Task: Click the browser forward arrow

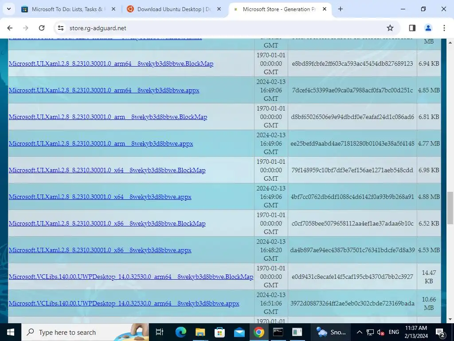Action: click(x=26, y=28)
